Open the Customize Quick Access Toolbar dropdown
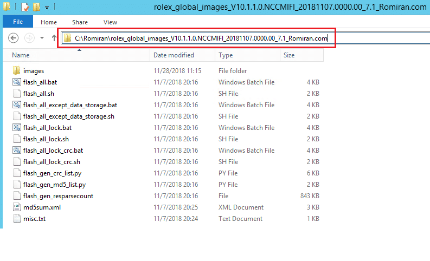 tap(47, 8)
